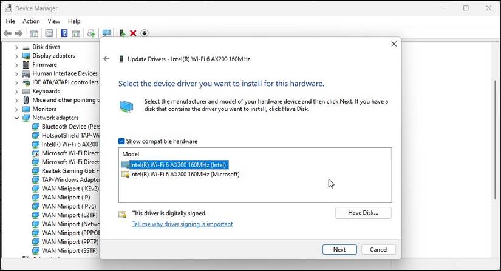Click the green-arrow update driver toolbar icon
The image size is (501, 271).
122,33
